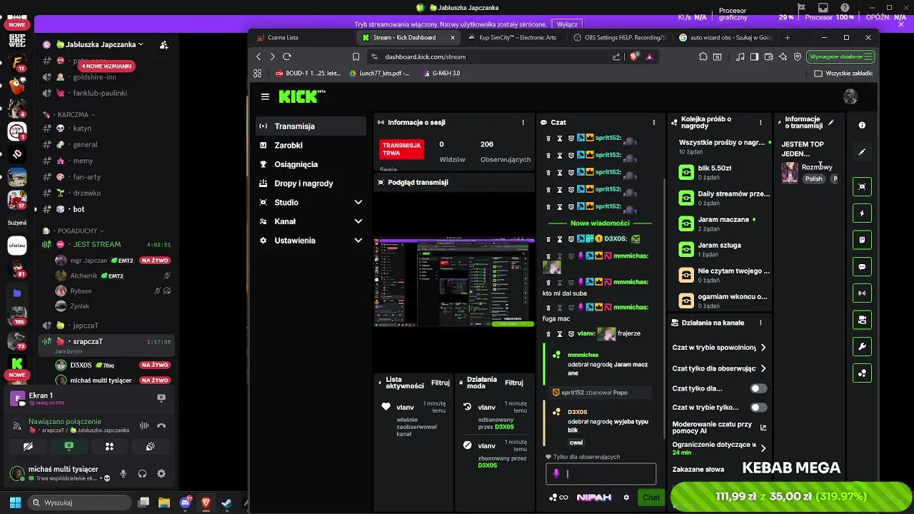The width and height of the screenshot is (914, 514).
Task: Open Czat panel three-dot options
Action: click(x=653, y=123)
